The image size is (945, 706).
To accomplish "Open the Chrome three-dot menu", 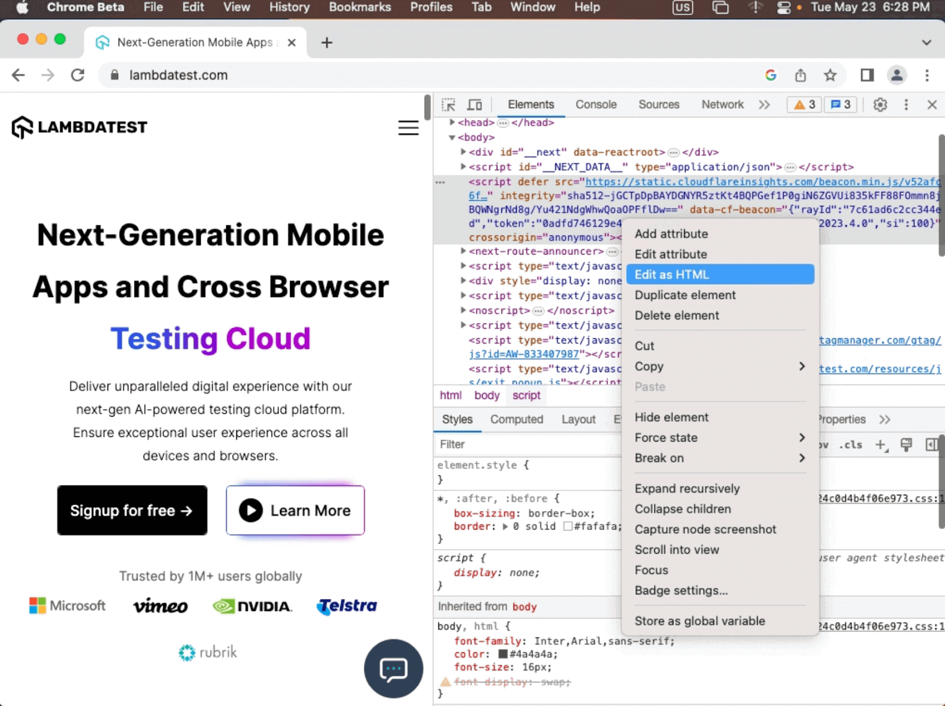I will [x=927, y=75].
